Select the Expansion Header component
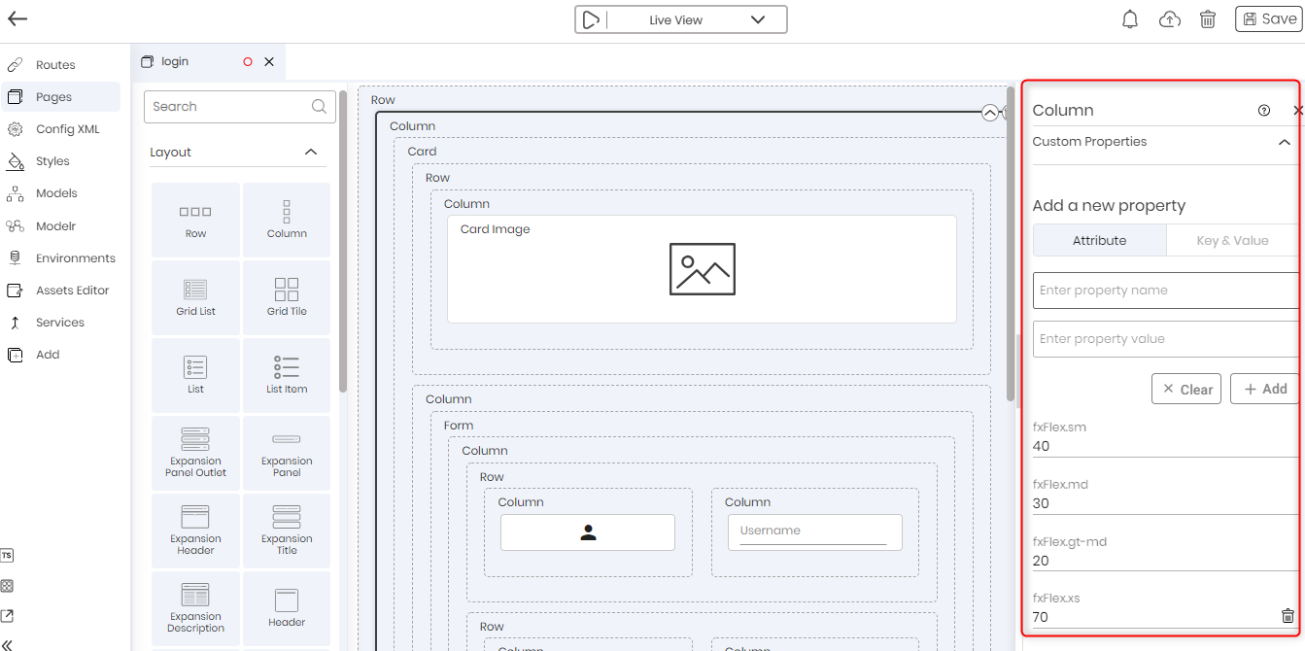Screen dimensions: 1305x651 click(x=195, y=531)
